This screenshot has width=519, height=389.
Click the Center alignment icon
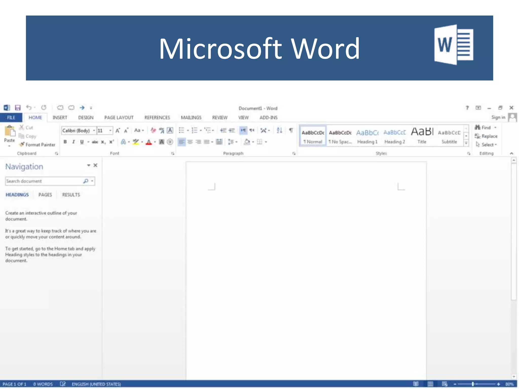click(x=190, y=142)
